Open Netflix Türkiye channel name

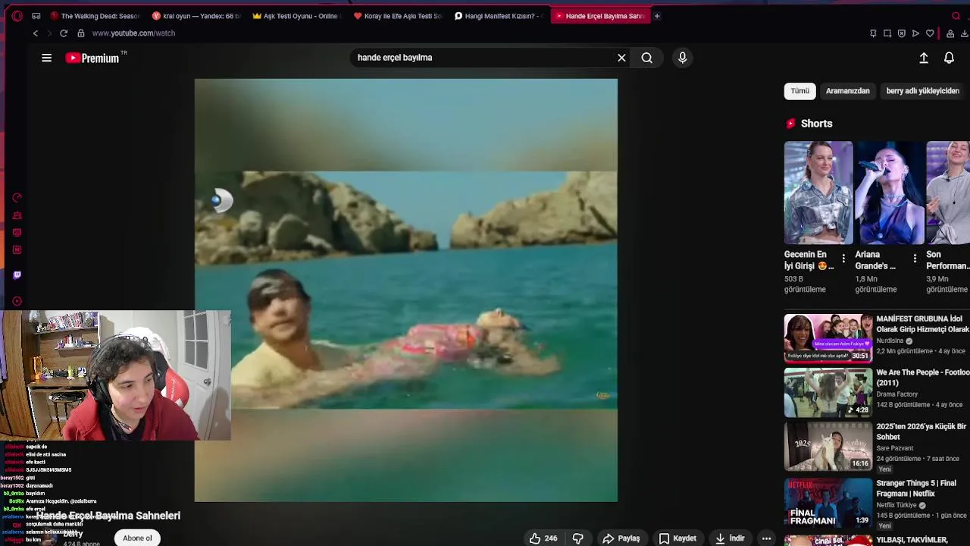pyautogui.click(x=896, y=505)
